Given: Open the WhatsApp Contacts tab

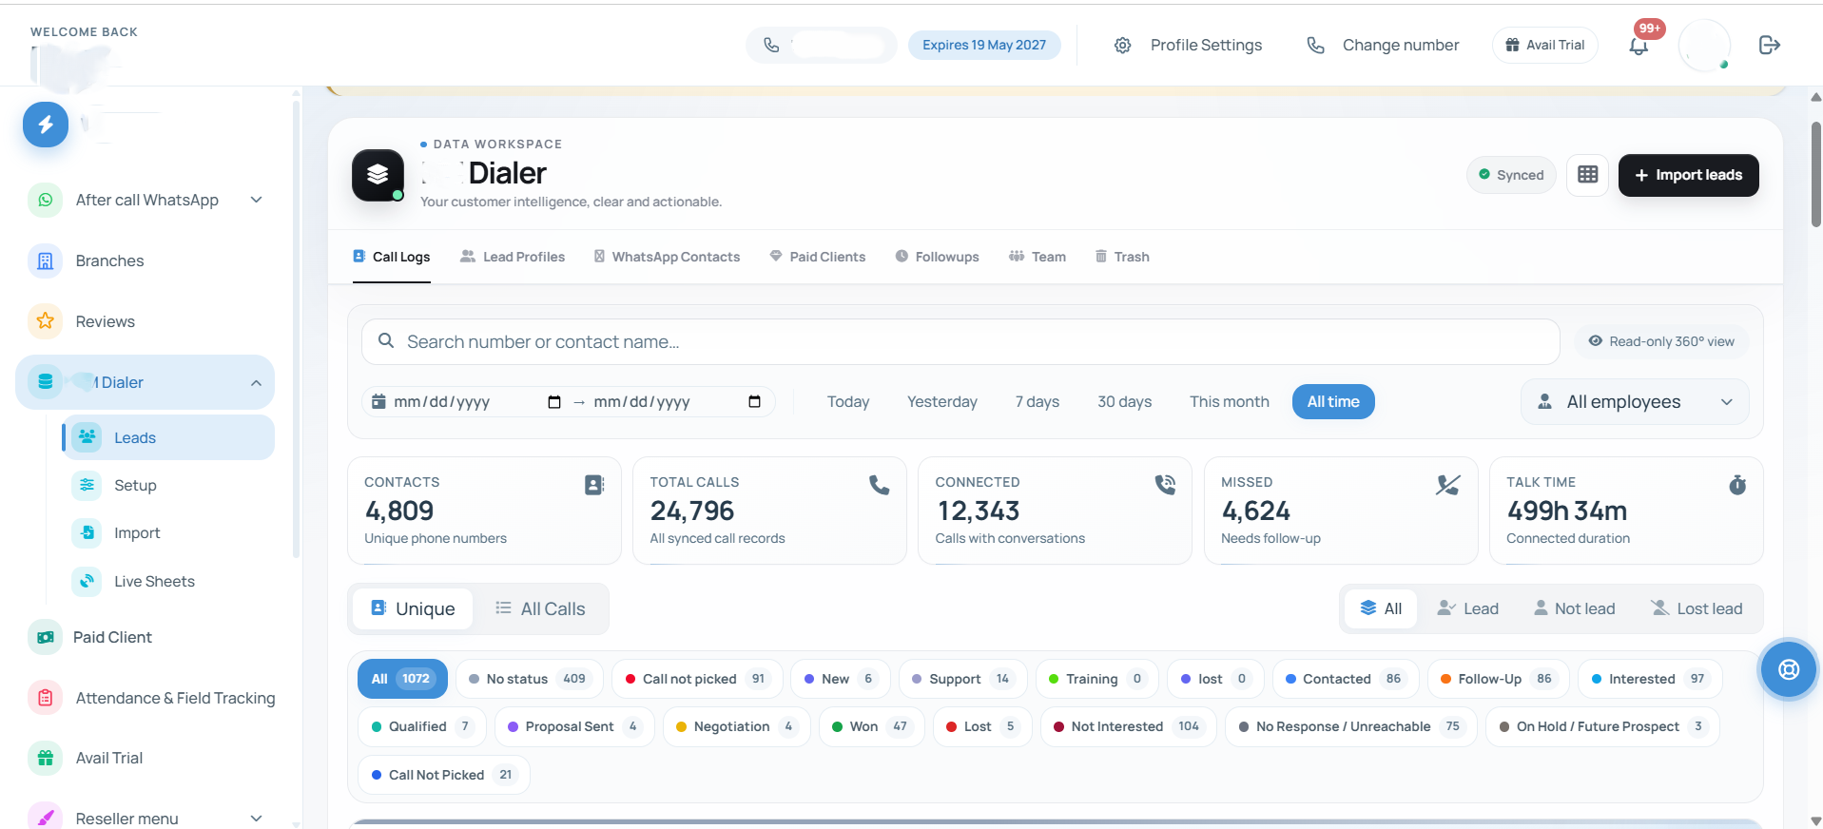Looking at the screenshot, I should click(667, 257).
